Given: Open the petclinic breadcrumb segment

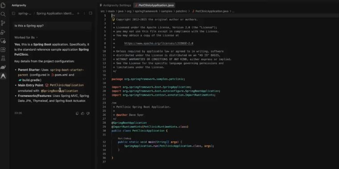Looking at the screenshot, I should pyautogui.click(x=182, y=11).
